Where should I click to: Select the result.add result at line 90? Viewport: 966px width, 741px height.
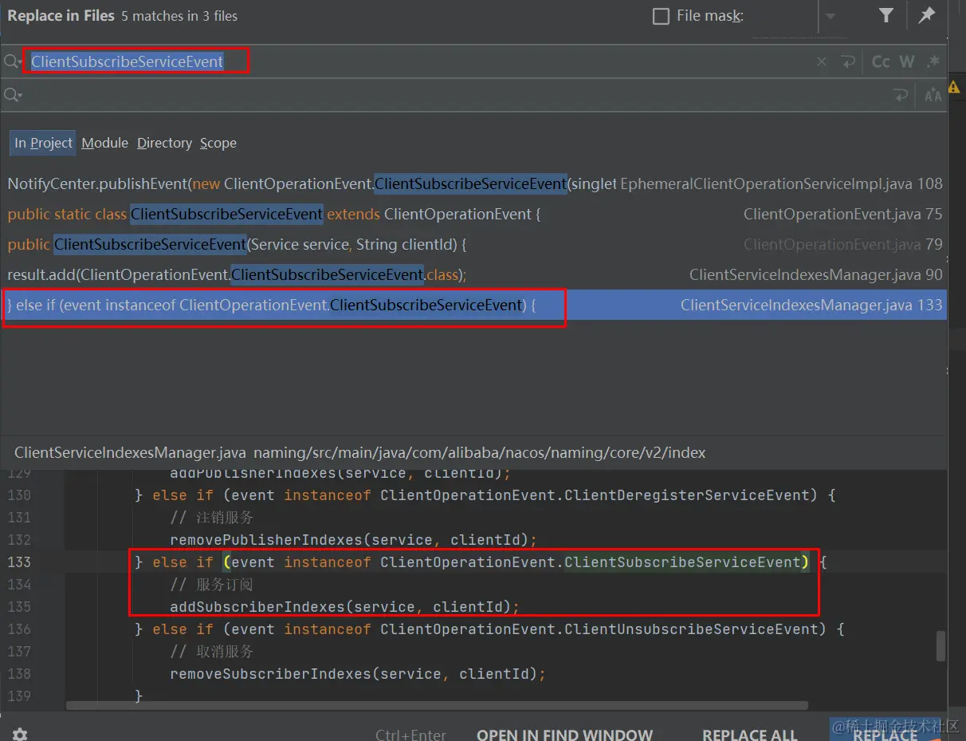[473, 274]
